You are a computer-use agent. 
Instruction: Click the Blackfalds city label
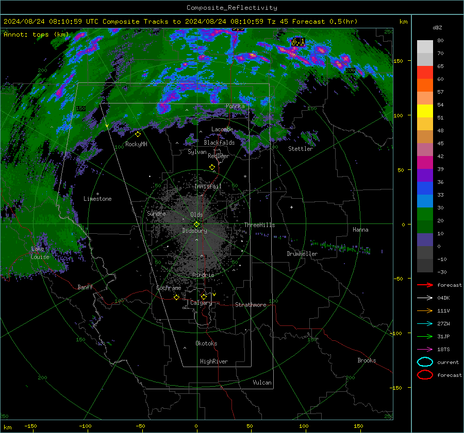[219, 143]
